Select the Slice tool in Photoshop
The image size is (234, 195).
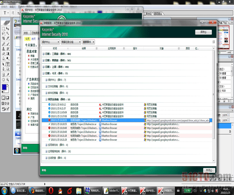coord(8,38)
